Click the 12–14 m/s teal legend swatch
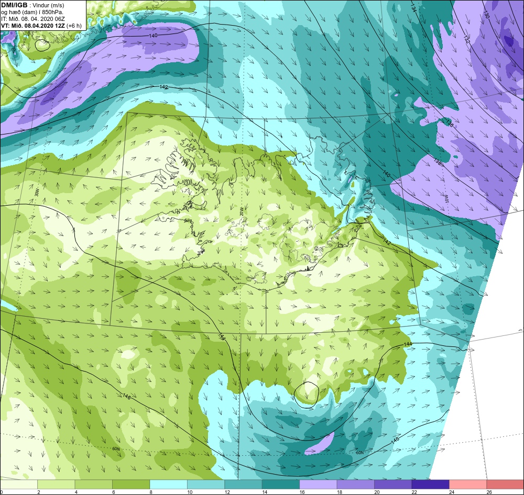The image size is (524, 495). (x=243, y=484)
